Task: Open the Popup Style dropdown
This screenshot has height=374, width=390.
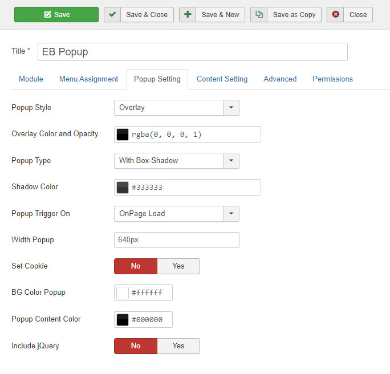Action: 177,108
